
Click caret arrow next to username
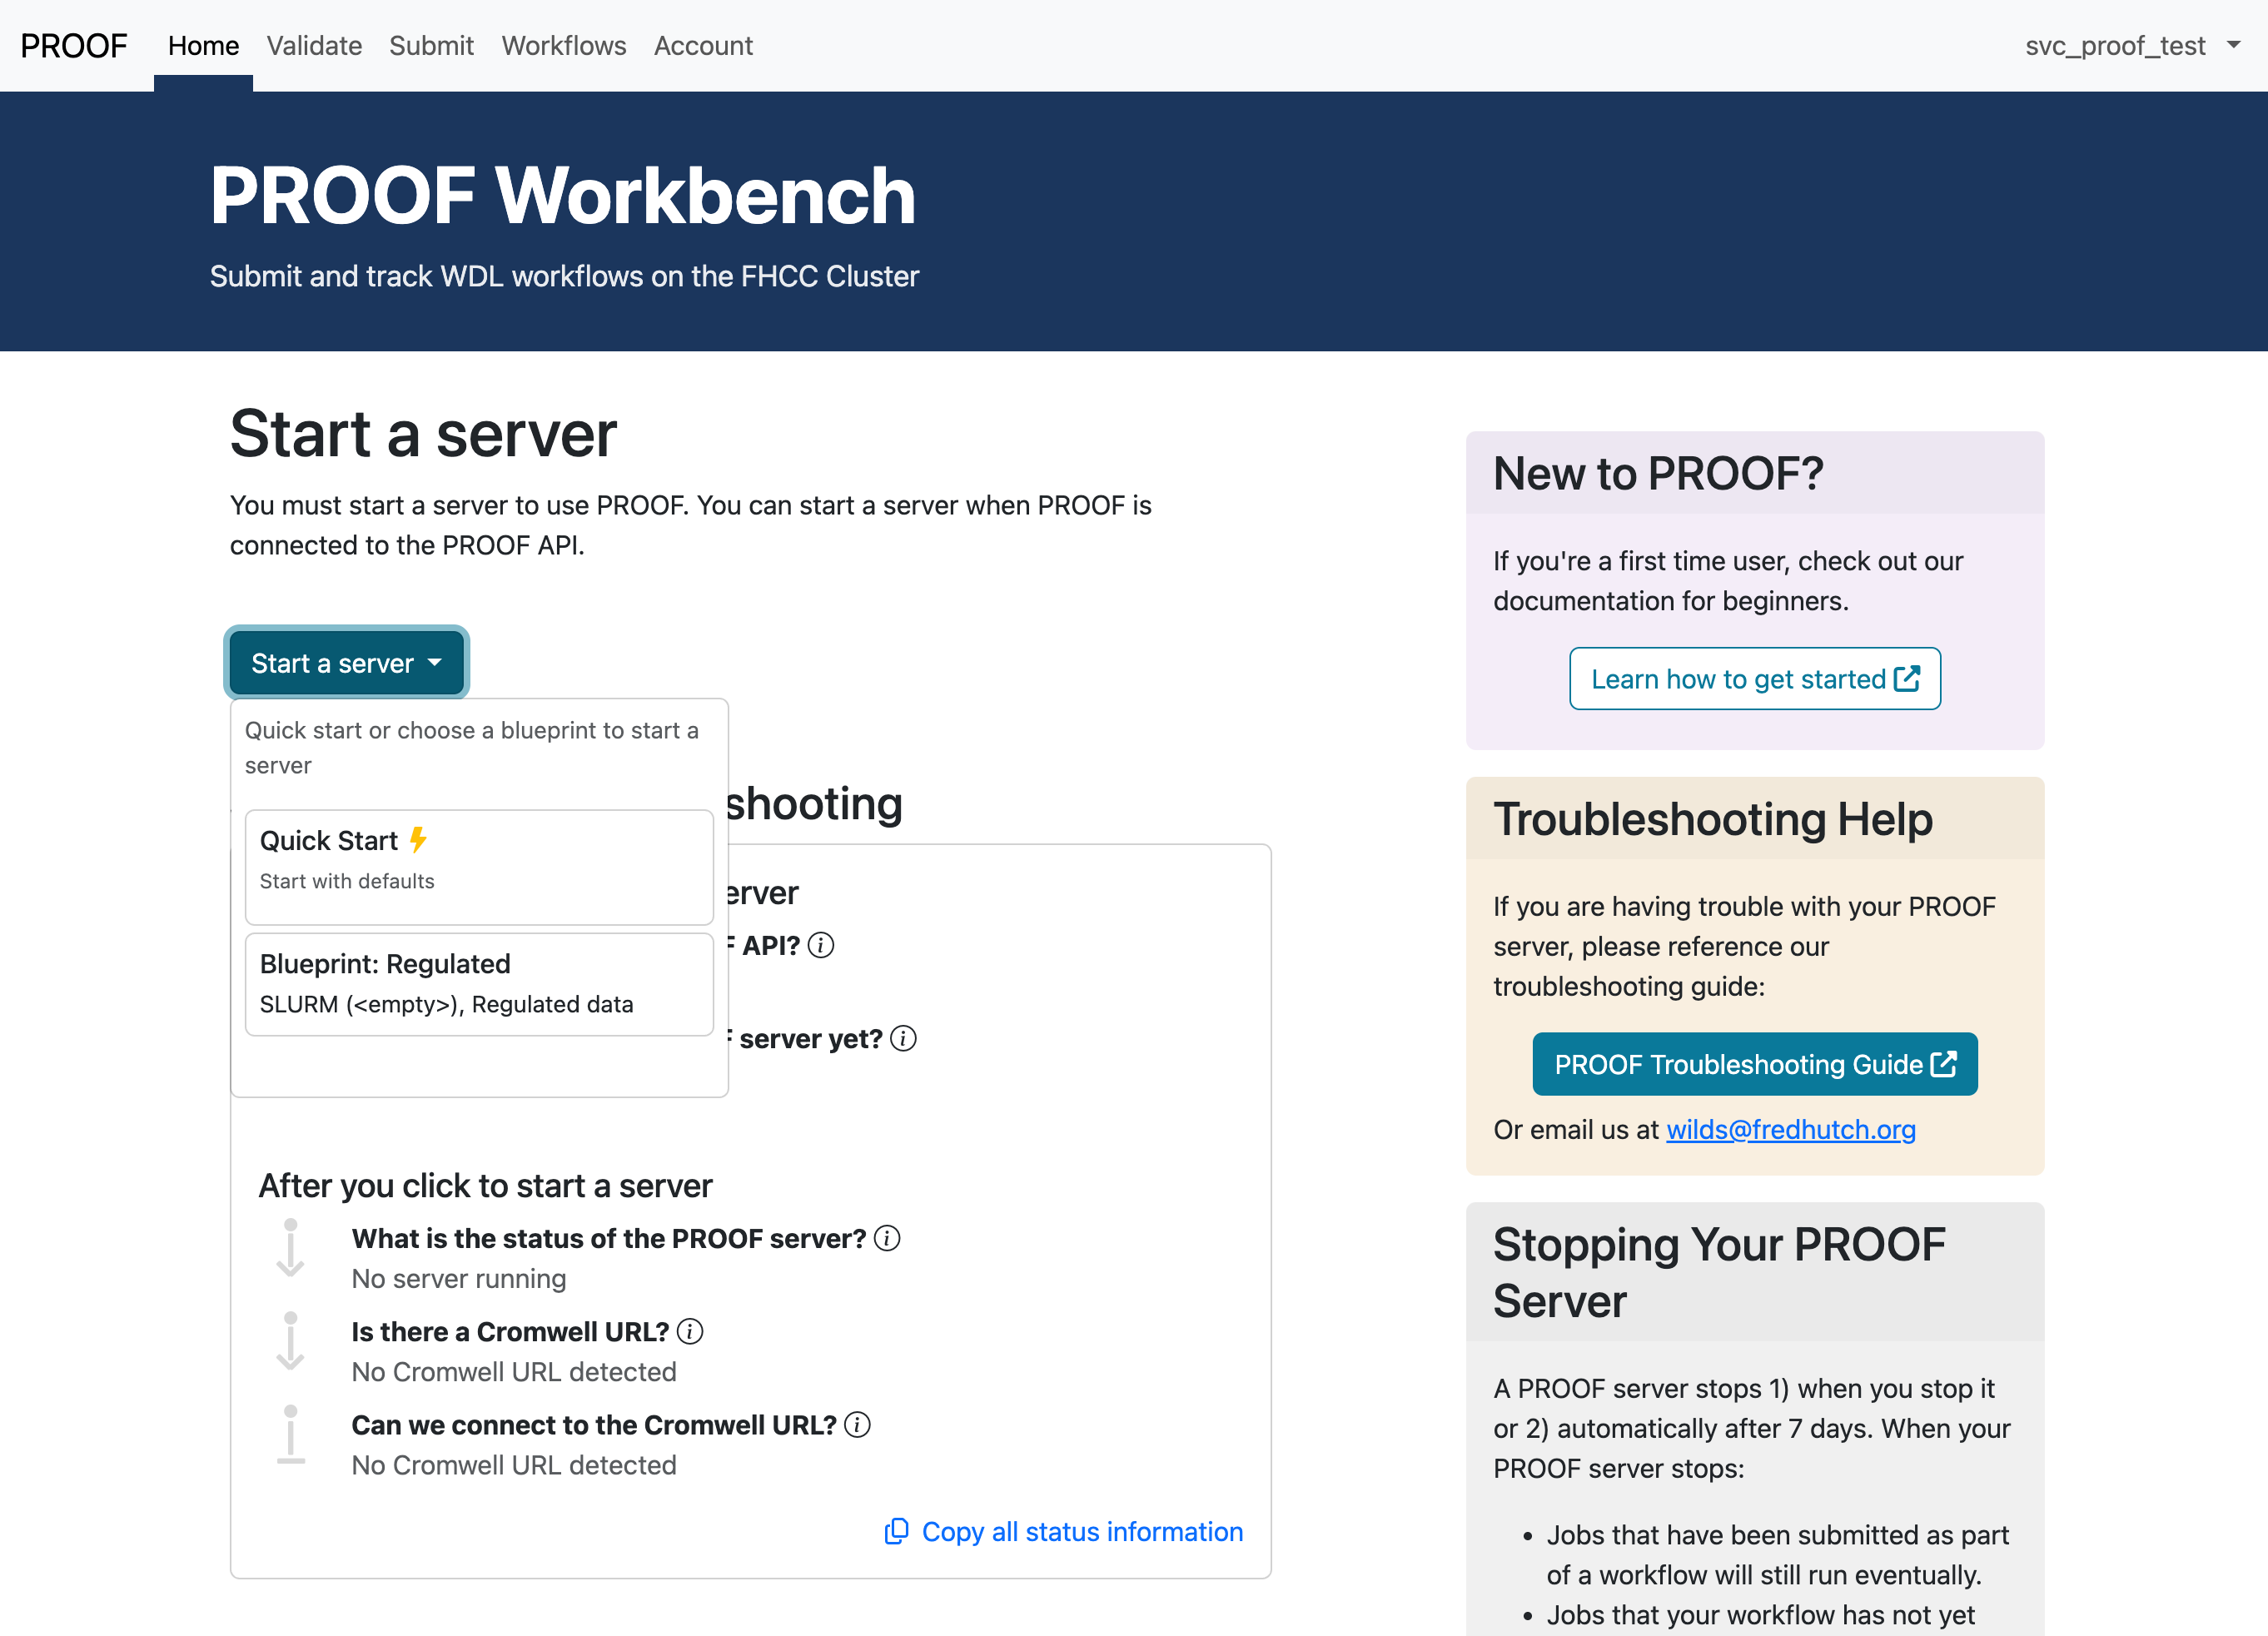[2233, 45]
